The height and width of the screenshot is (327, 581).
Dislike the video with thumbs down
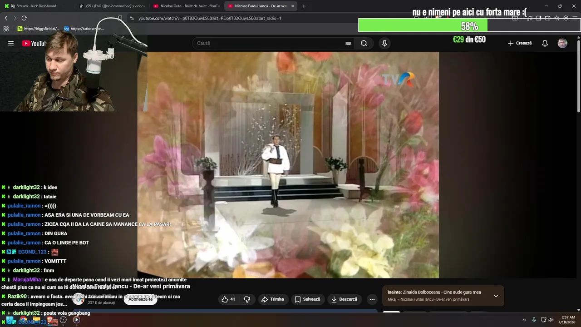(247, 299)
